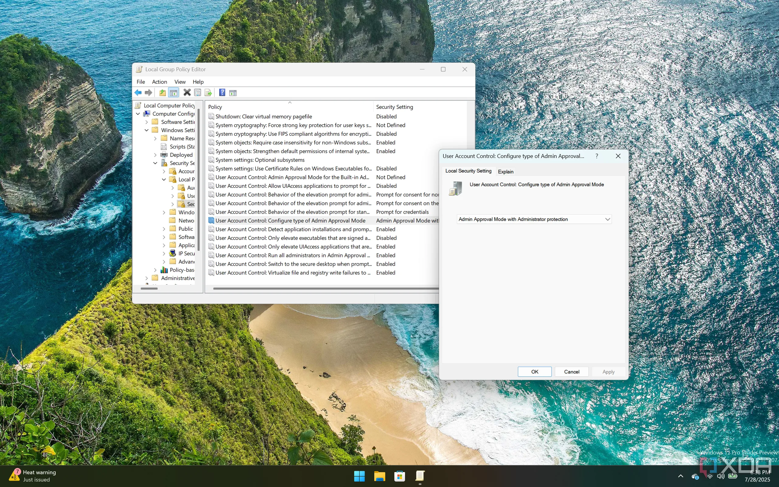Click the Apply button in dialog
The width and height of the screenshot is (779, 487).
(x=608, y=372)
